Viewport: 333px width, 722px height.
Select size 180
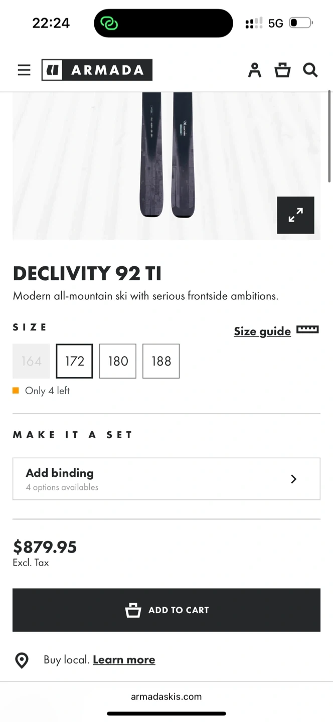[x=118, y=361]
